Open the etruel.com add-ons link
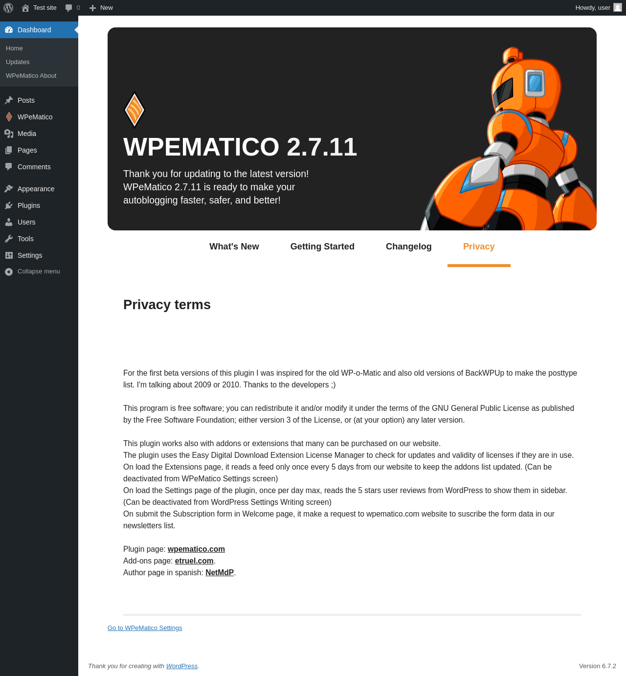 (194, 561)
